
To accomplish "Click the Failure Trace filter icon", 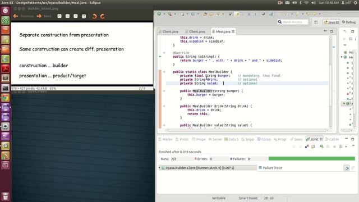I will coord(347,168).
